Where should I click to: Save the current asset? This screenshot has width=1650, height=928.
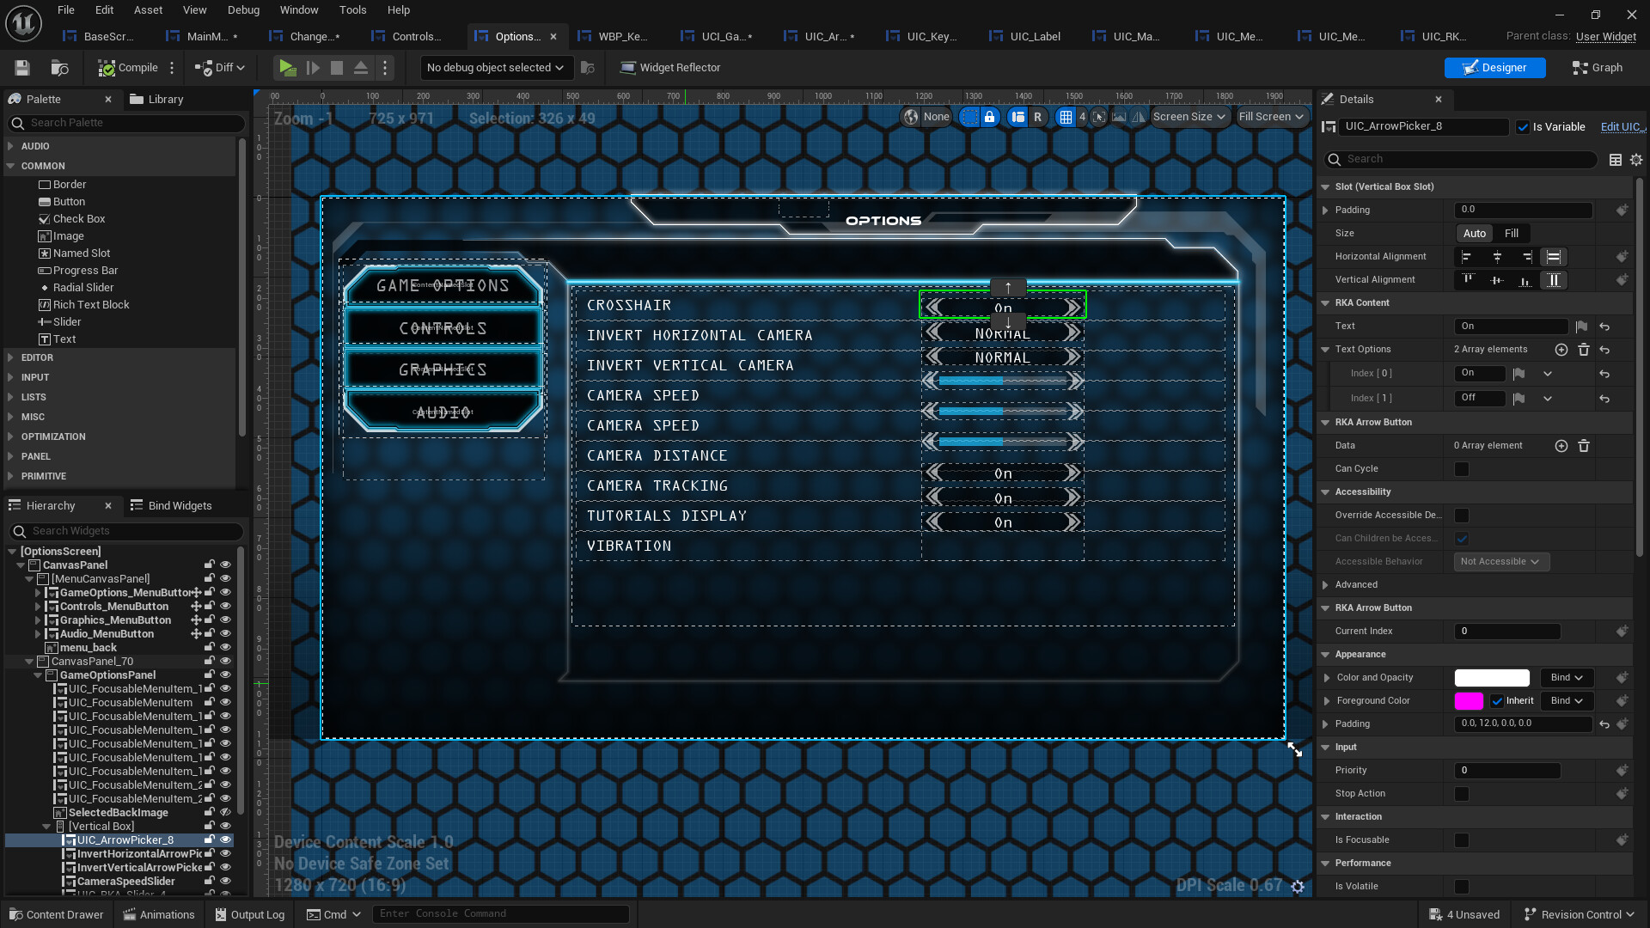pos(21,67)
